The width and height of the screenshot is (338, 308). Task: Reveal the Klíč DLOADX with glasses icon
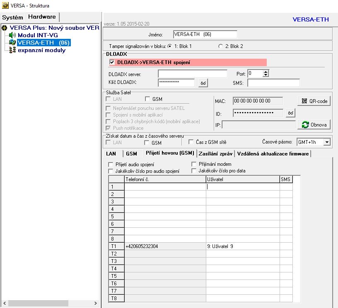[203, 83]
